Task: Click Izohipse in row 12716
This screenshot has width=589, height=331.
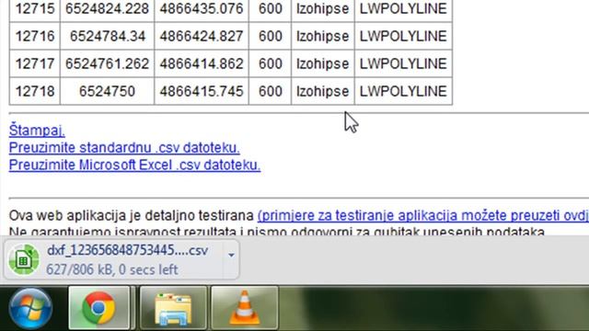Action: (322, 36)
